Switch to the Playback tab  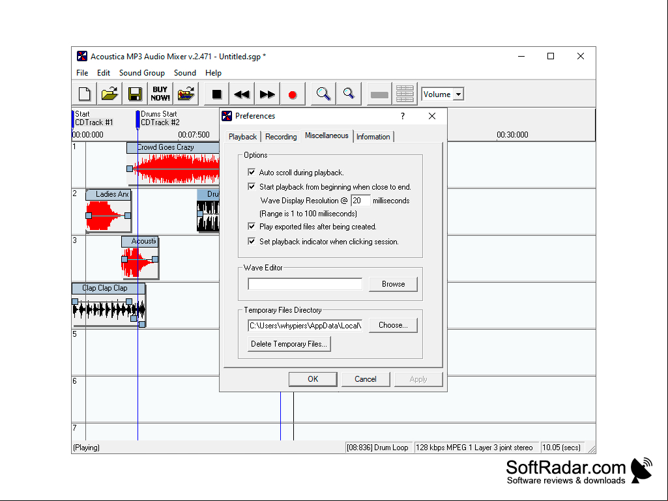click(x=243, y=137)
